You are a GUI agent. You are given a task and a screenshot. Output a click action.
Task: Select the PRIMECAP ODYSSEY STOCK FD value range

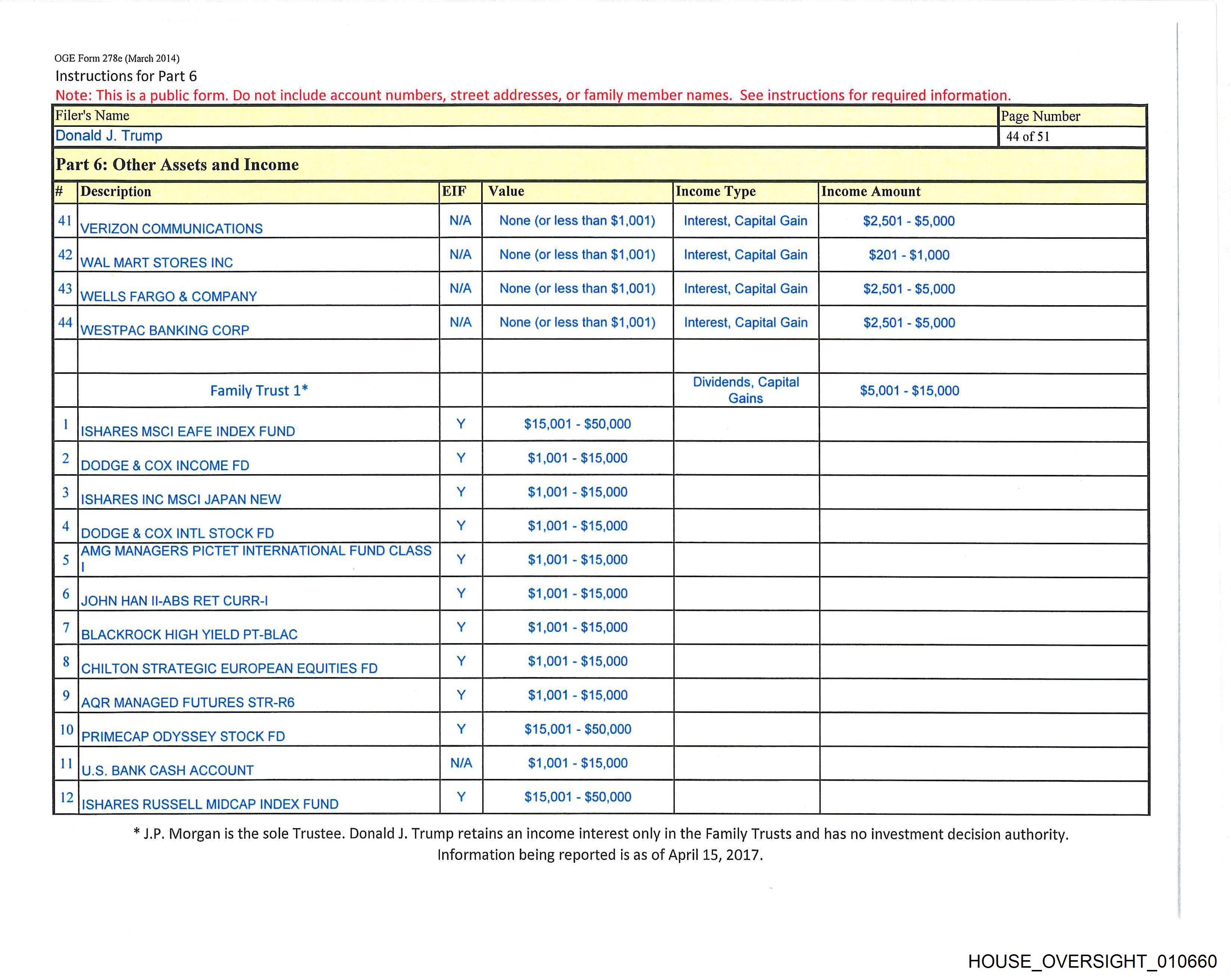(x=577, y=729)
